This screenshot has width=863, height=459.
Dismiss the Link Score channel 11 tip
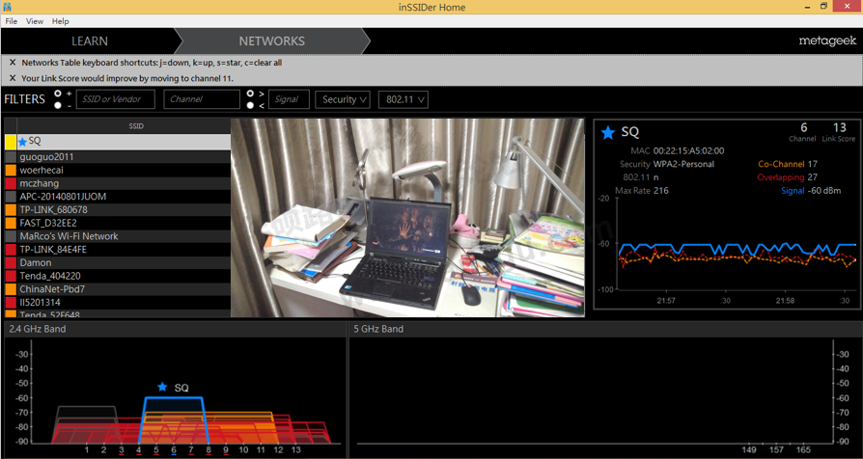[13, 78]
